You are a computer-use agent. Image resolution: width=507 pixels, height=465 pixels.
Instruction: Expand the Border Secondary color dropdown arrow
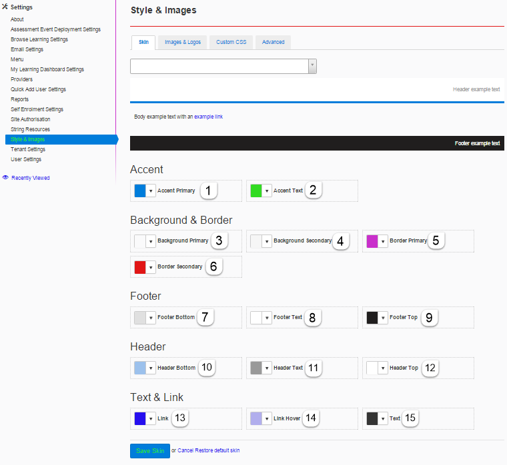click(x=151, y=267)
